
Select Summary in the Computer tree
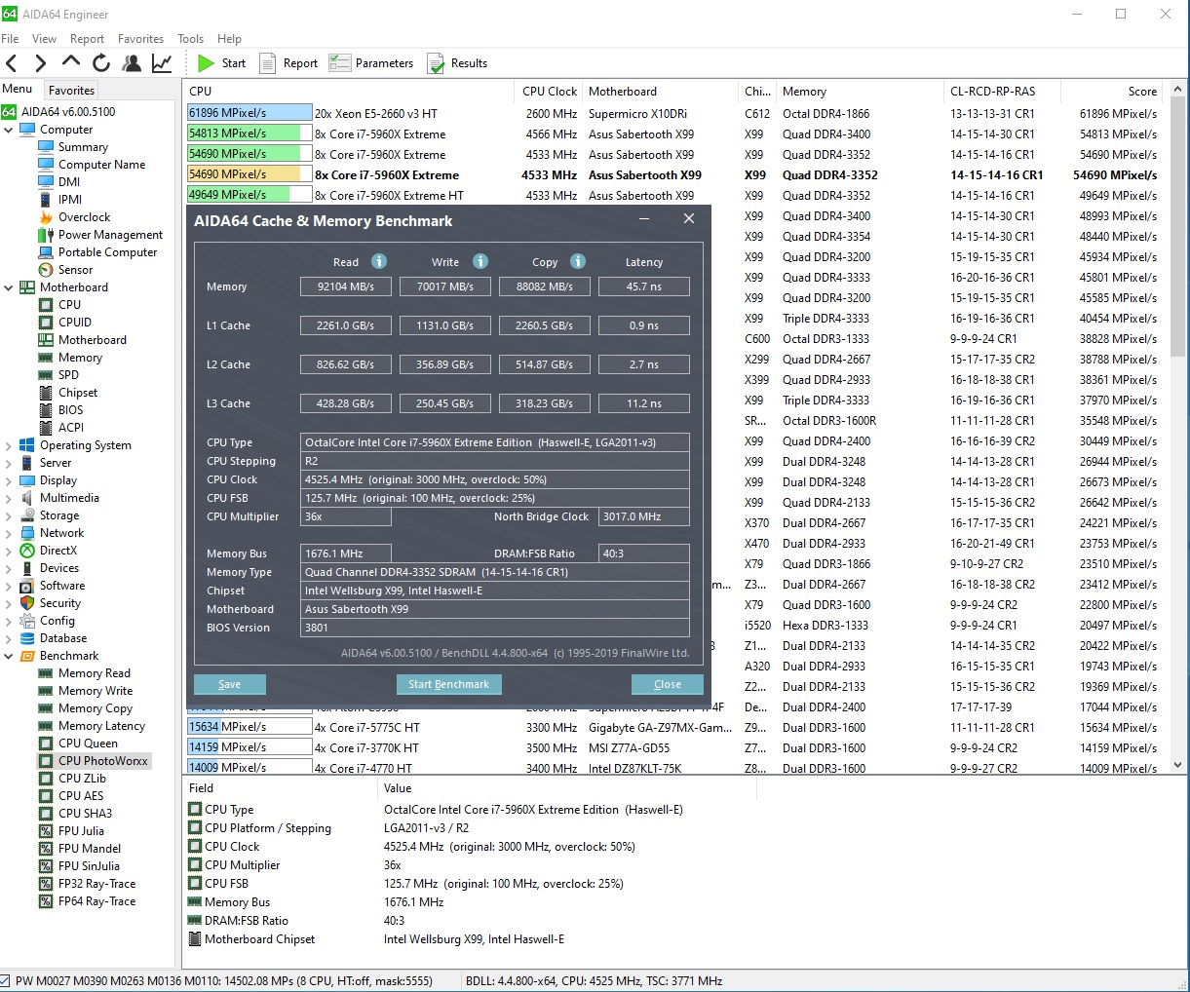click(83, 147)
